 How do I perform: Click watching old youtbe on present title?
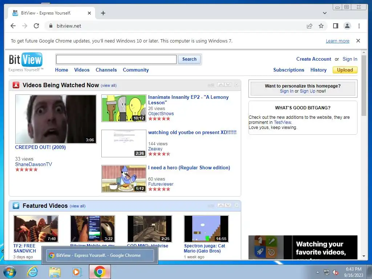click(x=192, y=132)
